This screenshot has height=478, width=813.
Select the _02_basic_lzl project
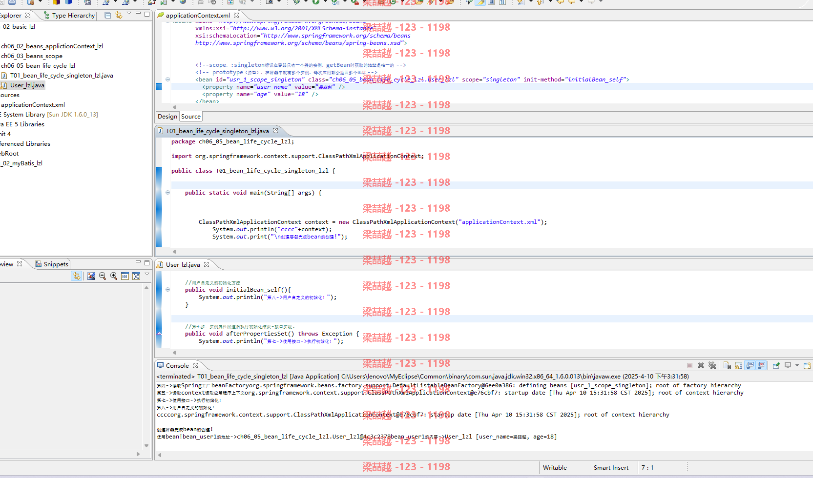pos(18,27)
